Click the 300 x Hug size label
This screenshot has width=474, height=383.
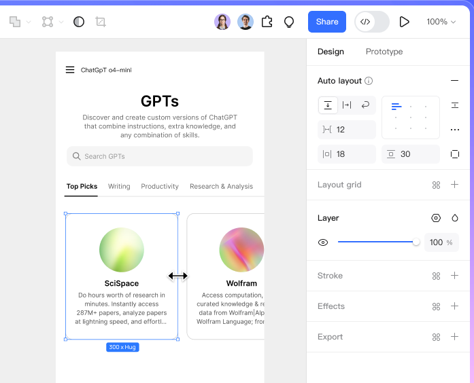pos(122,347)
